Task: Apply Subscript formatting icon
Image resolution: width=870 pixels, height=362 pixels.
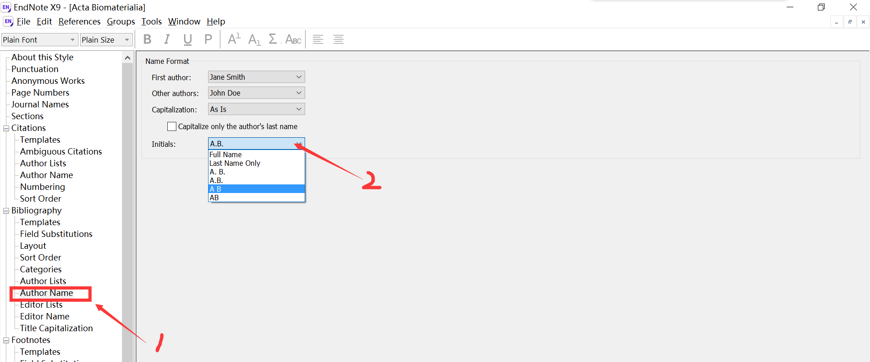Action: click(x=254, y=39)
